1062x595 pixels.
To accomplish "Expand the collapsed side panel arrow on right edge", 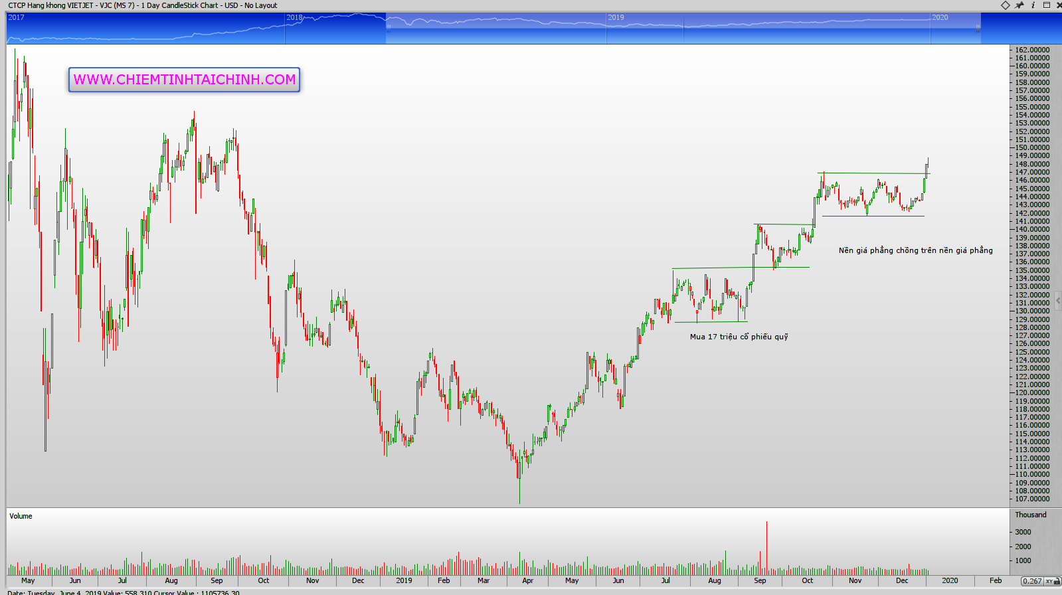I will pyautogui.click(x=1058, y=300).
